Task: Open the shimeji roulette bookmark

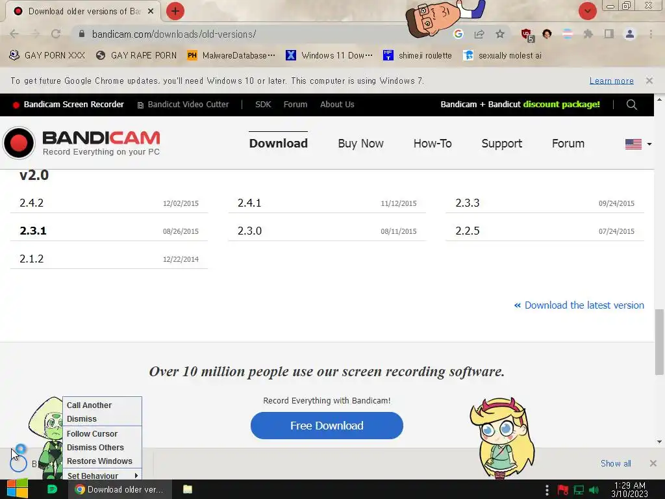Action: click(x=418, y=55)
